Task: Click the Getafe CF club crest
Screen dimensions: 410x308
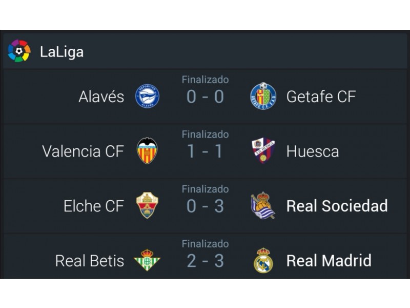Action: pyautogui.click(x=263, y=96)
